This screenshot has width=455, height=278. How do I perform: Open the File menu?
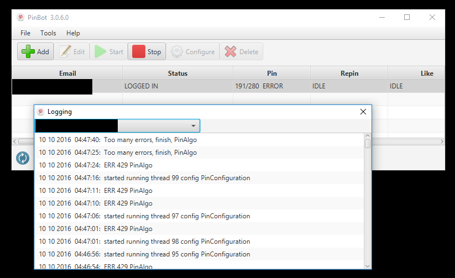click(x=25, y=33)
